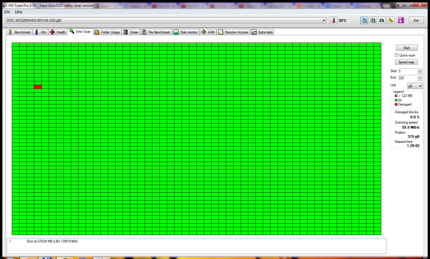Click the thermometer temperature icon
Image resolution: width=430 pixels, height=259 pixels.
coord(333,20)
